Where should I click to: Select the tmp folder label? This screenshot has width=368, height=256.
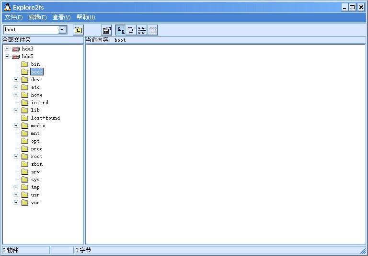click(35, 187)
